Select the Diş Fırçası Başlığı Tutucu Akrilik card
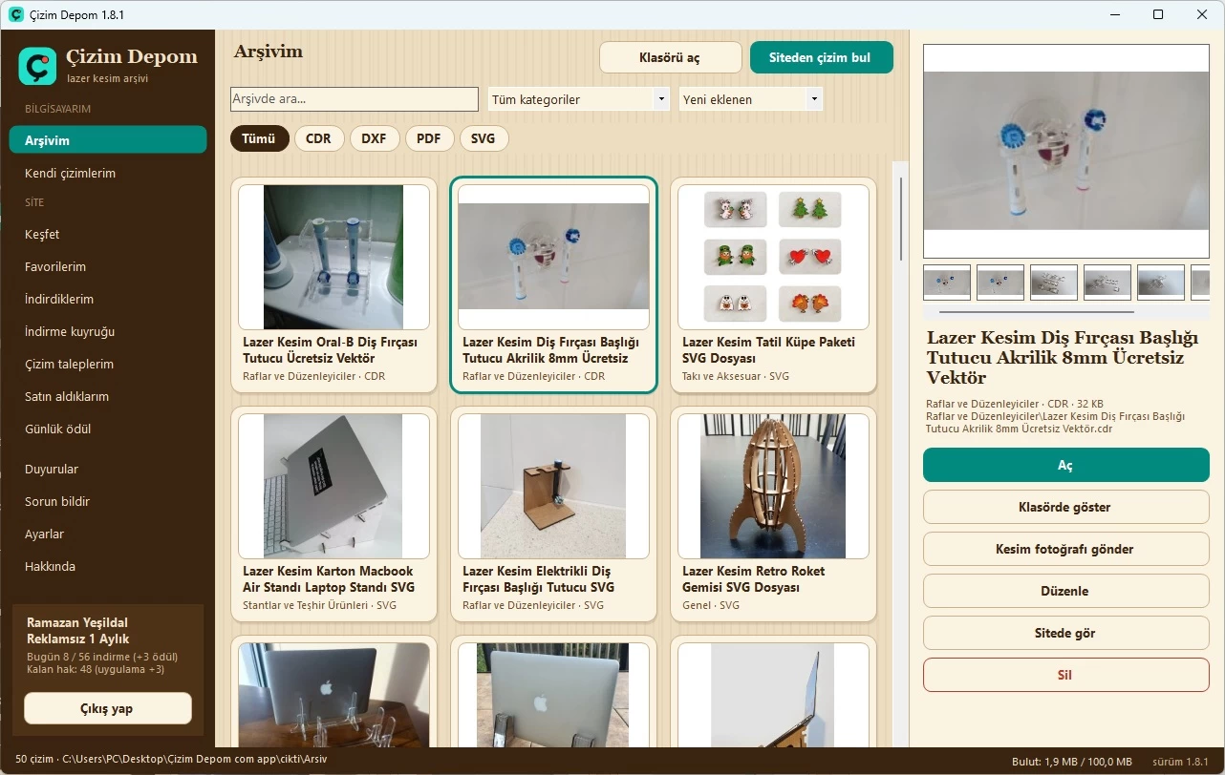1225x775 pixels. 553,284
